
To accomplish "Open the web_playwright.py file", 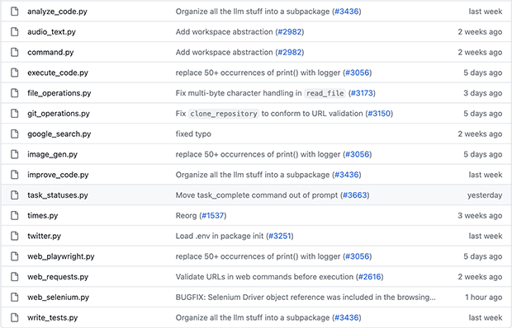I will pyautogui.click(x=61, y=256).
